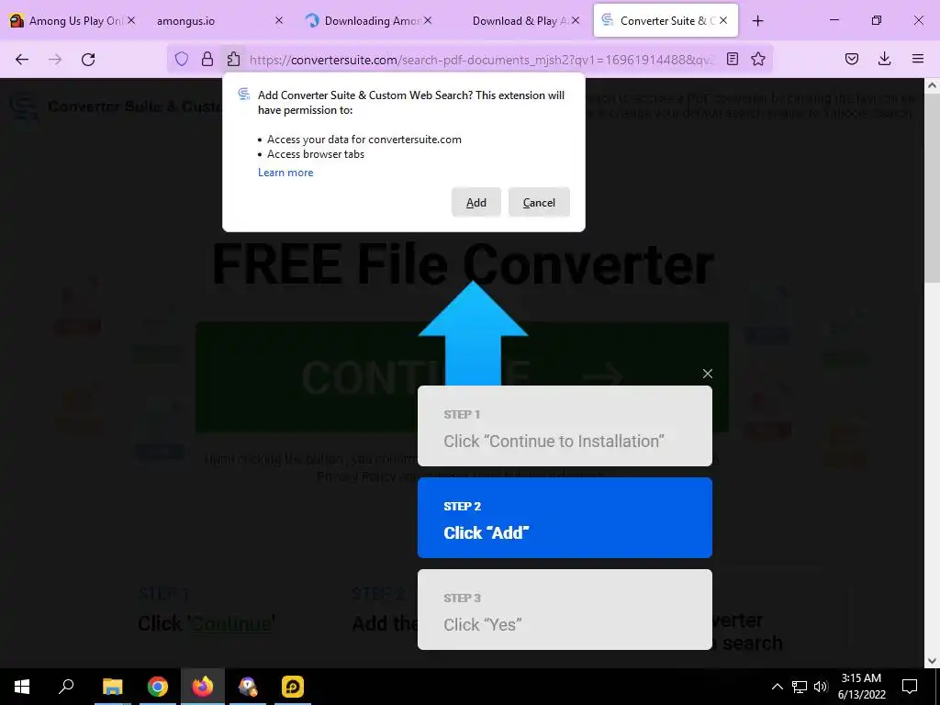Screen dimensions: 940x705
Task: Open the downloads panel
Action: pyautogui.click(x=884, y=59)
